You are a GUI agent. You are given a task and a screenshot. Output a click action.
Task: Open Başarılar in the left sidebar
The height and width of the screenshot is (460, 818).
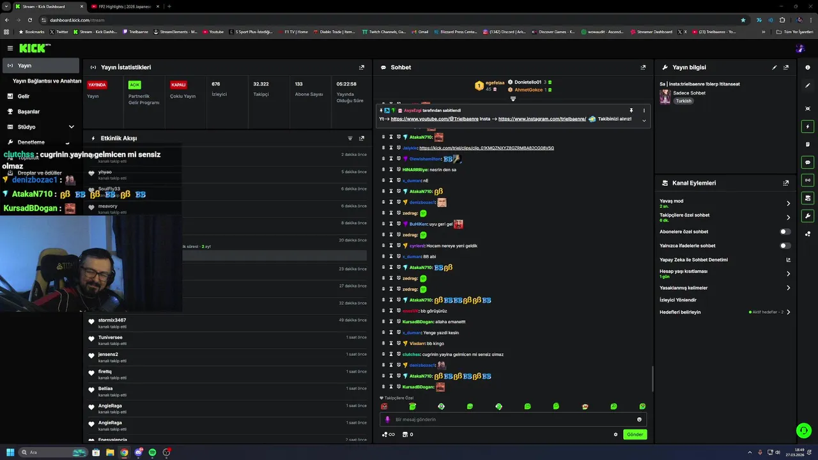click(x=40, y=112)
